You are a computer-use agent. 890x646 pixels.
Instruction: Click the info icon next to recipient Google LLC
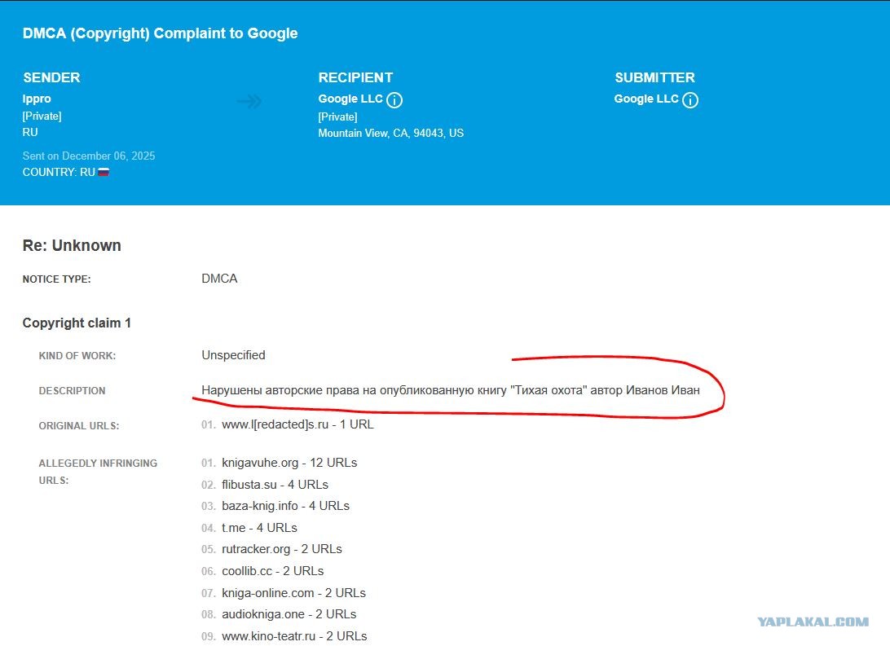394,100
